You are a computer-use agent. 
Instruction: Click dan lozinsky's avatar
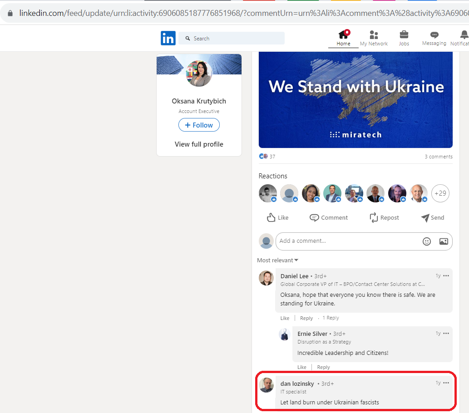(266, 385)
